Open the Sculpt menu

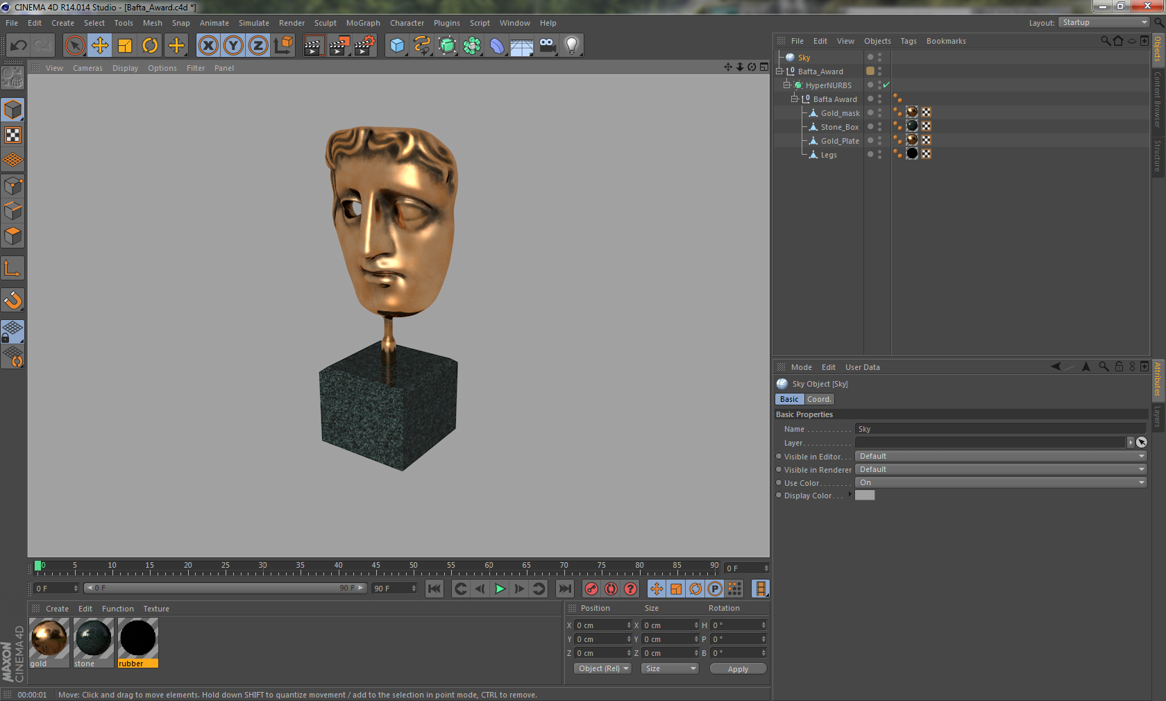tap(325, 23)
